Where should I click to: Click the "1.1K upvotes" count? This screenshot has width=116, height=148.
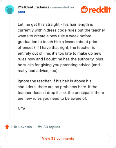tap(21, 127)
